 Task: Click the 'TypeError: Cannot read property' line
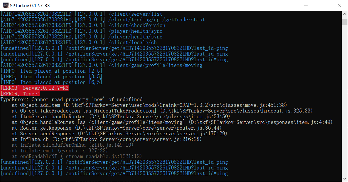pos(71,99)
